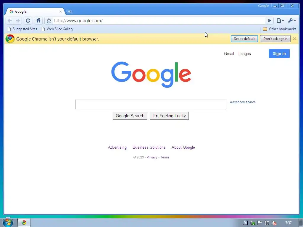Open Advanced search link

243,102
